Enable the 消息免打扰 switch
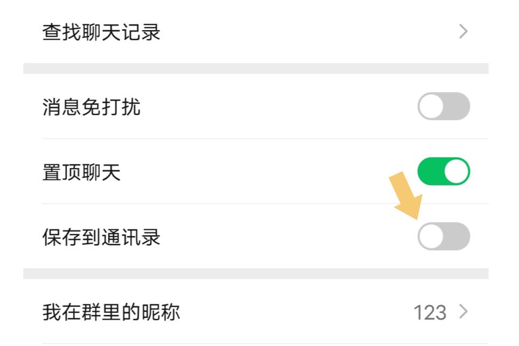Image resolution: width=519 pixels, height=346 pixels. [444, 107]
